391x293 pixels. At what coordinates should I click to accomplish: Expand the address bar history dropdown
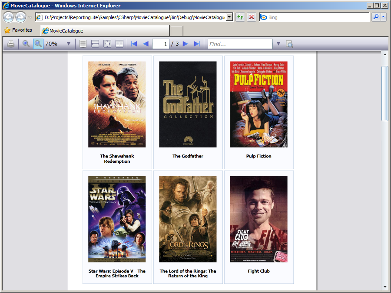[229, 17]
